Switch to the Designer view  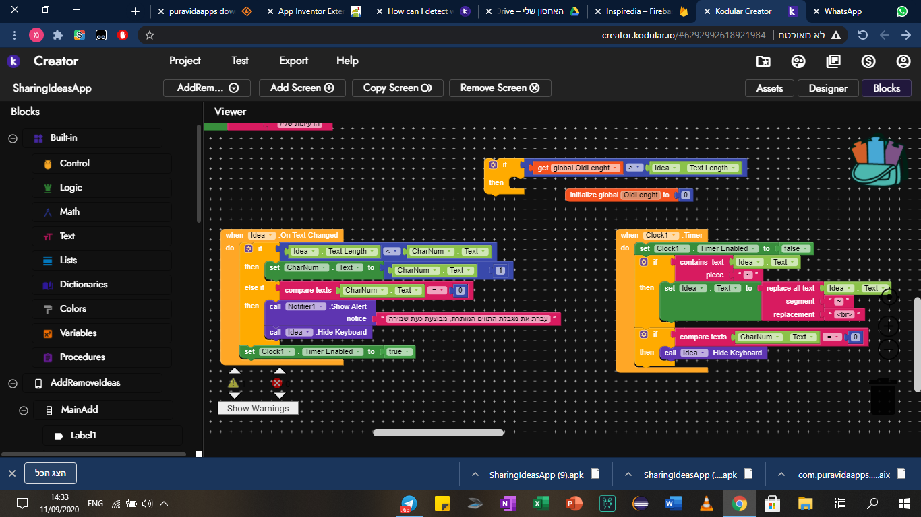[x=828, y=88]
